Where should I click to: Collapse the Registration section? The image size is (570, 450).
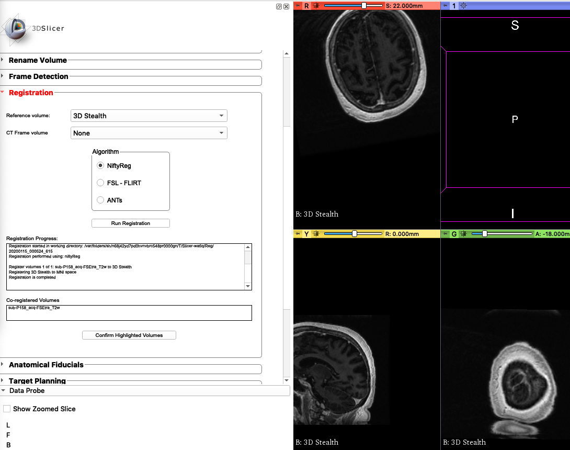point(31,93)
